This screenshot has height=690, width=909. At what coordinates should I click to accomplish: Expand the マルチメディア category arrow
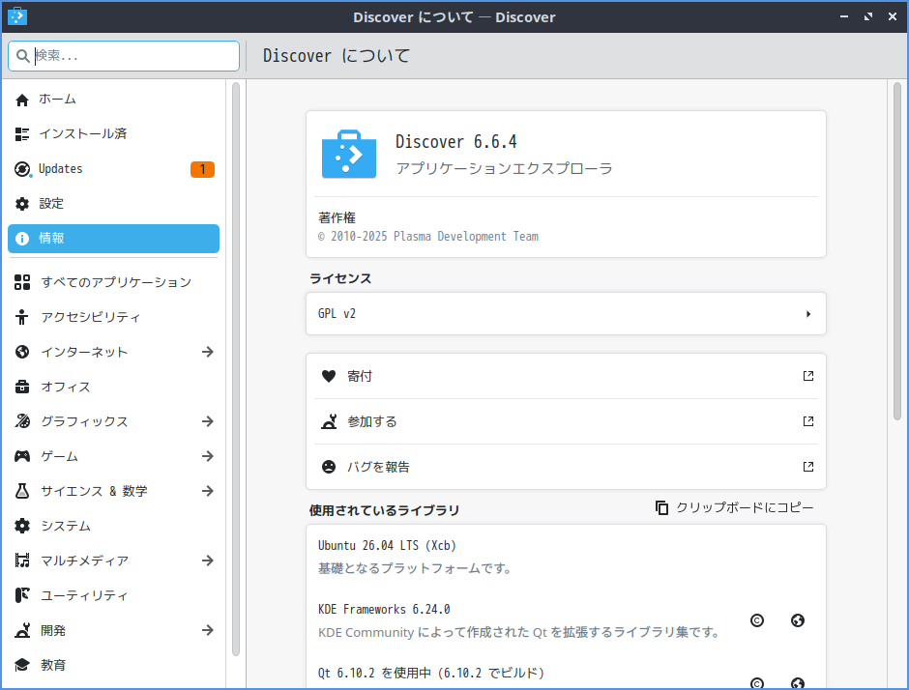pos(208,561)
